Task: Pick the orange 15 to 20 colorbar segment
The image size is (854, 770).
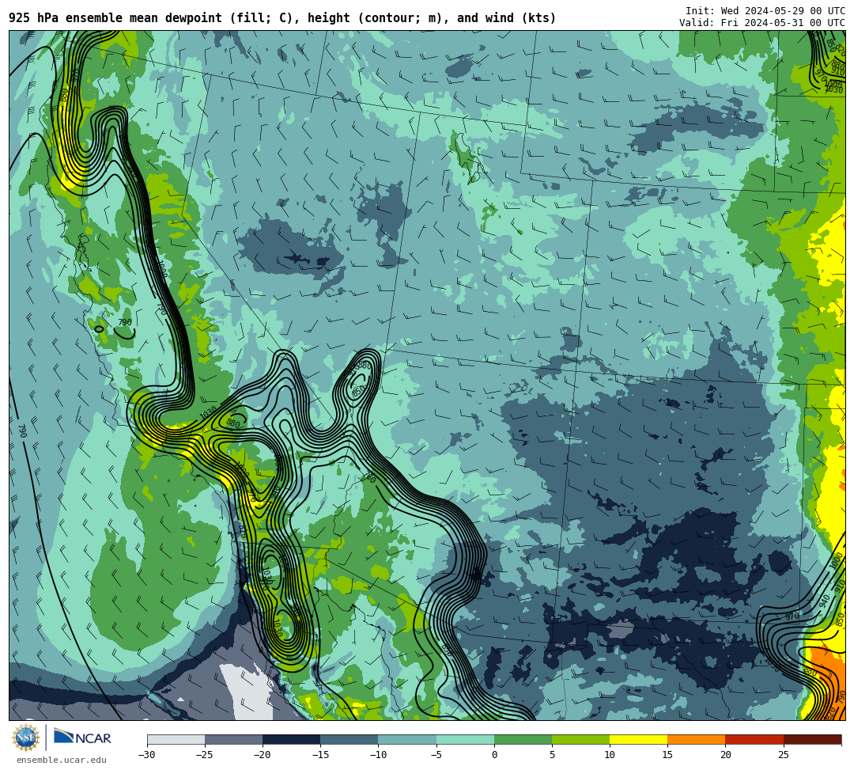Action: [x=697, y=740]
